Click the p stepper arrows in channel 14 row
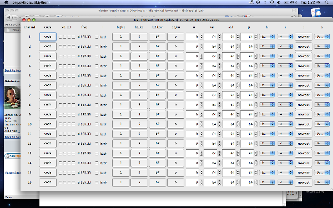The height and width of the screenshot is (208, 333). (x=256, y=163)
